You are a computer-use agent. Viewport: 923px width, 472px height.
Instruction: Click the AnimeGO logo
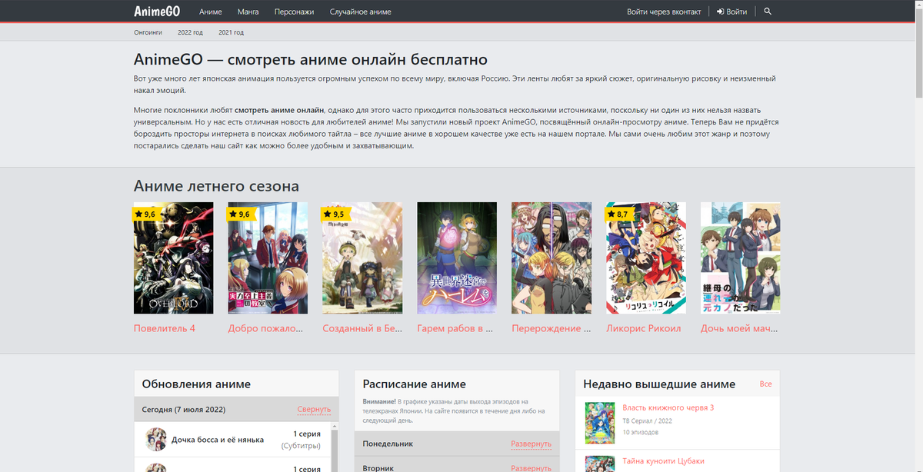(157, 12)
